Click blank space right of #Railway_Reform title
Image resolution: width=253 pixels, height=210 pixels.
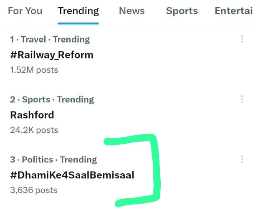pos(161,55)
